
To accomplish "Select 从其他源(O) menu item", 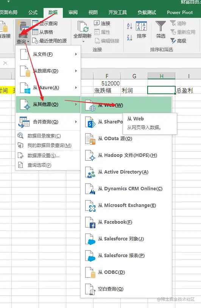I will (x=48, y=104).
